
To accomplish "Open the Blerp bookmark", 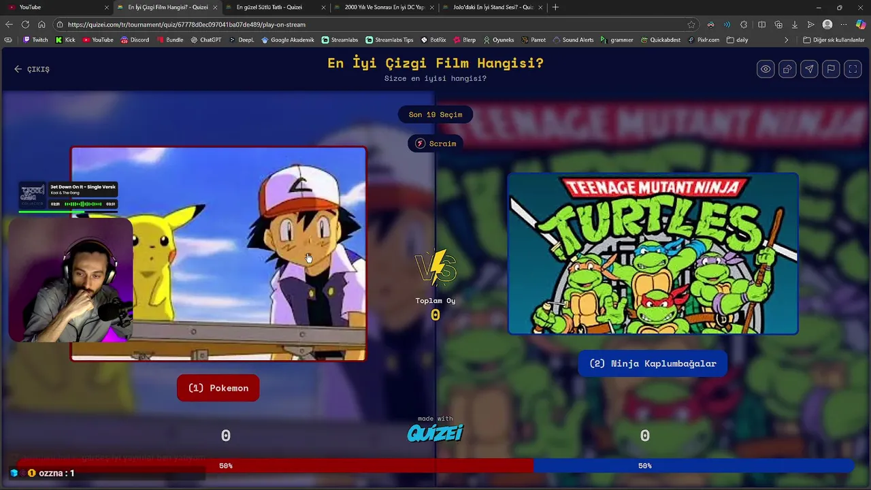I will click(x=465, y=39).
